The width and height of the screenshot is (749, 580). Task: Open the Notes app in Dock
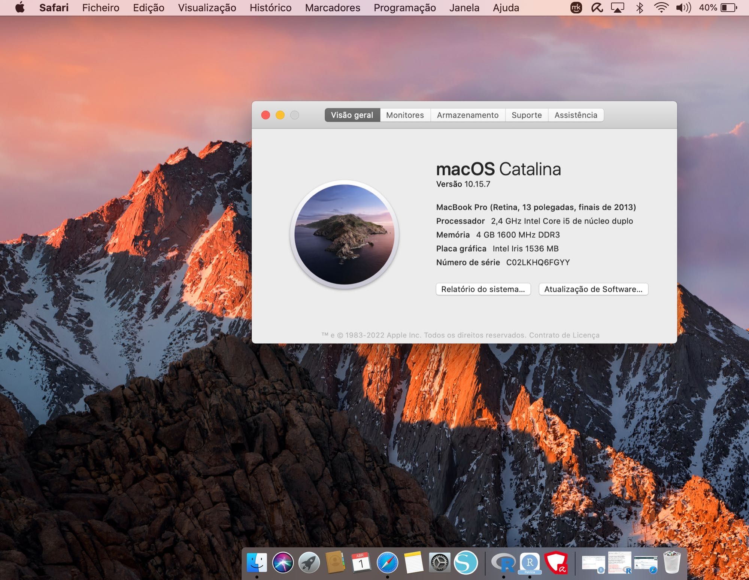click(x=413, y=562)
